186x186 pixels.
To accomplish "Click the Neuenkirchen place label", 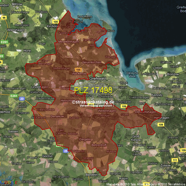I will click(x=92, y=62).
